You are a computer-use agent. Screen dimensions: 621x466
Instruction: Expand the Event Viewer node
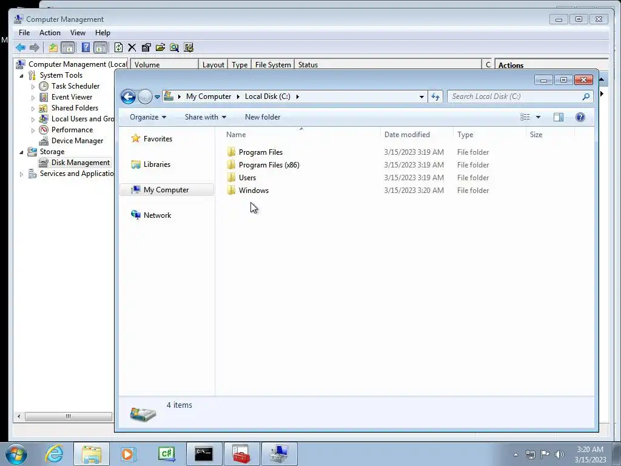pos(33,98)
